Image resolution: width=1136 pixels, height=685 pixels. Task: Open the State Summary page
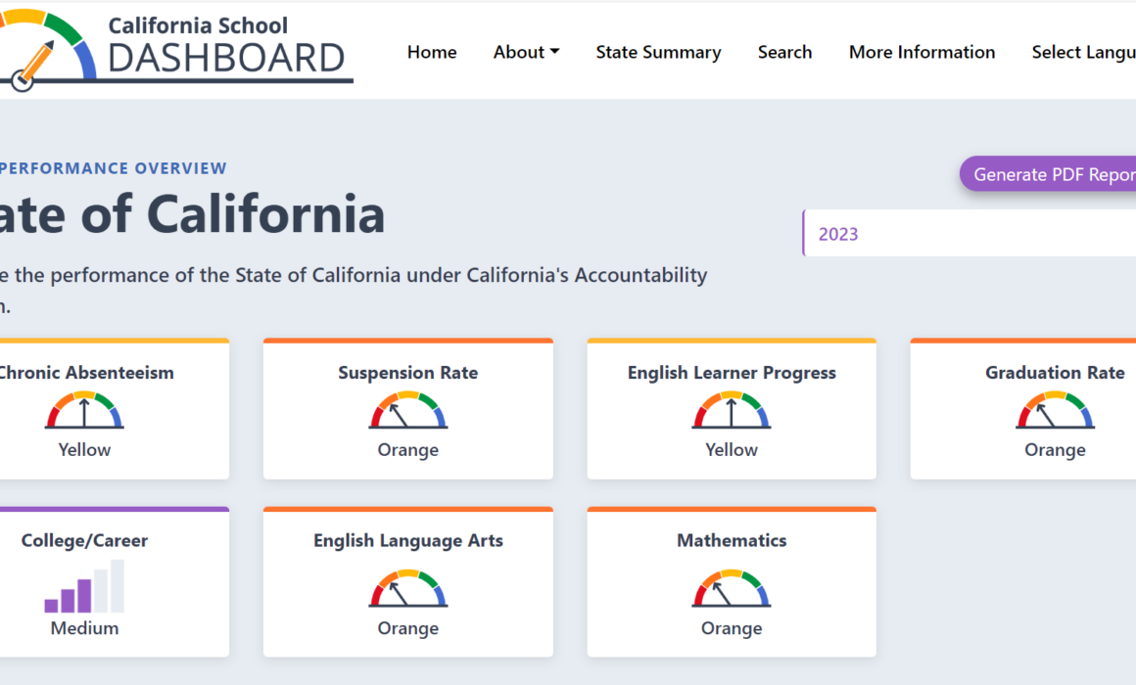pyautogui.click(x=658, y=53)
